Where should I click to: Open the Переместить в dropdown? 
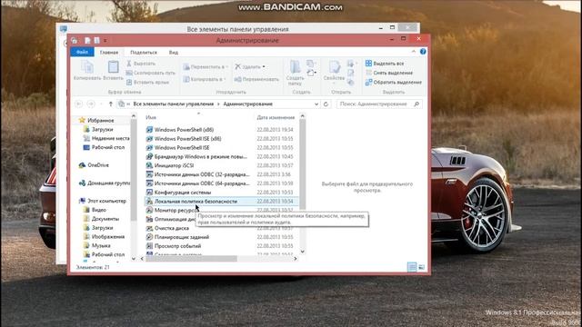pyautogui.click(x=206, y=66)
